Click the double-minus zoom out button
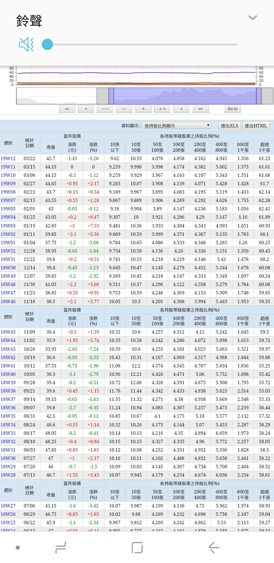The image size is (274, 563). (x=105, y=109)
